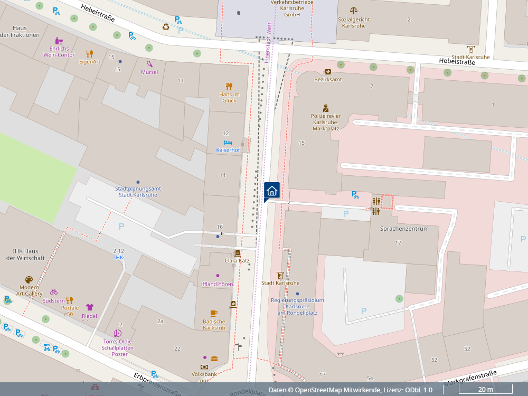Image resolution: width=528 pixels, height=396 pixels.
Task: Select the blue IHK label under 2-12
Action: (x=118, y=257)
